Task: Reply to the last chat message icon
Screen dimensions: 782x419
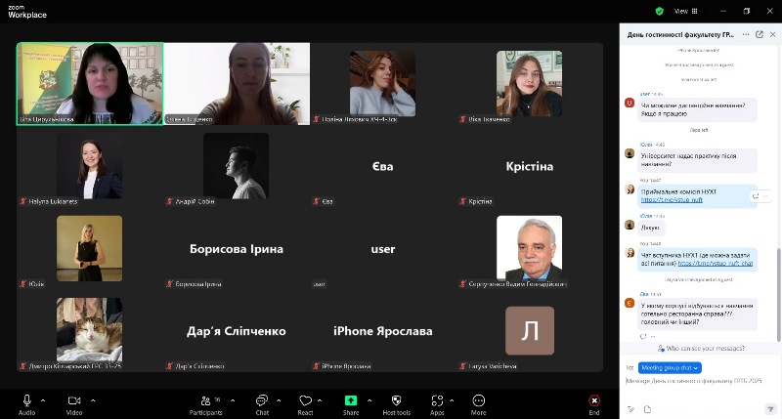Action: click(643, 337)
